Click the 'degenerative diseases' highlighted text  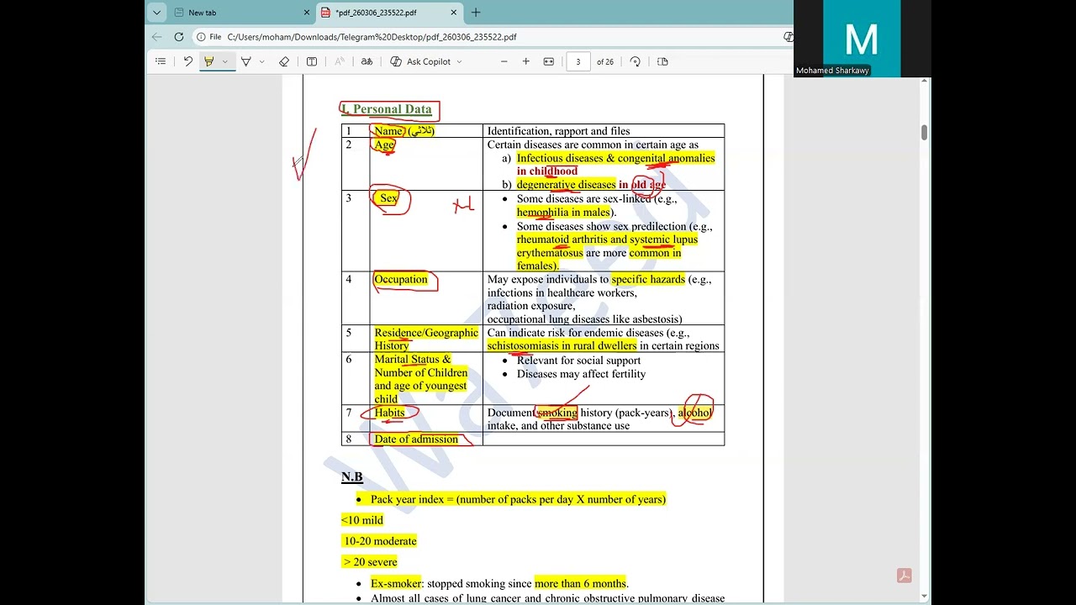[x=566, y=185]
